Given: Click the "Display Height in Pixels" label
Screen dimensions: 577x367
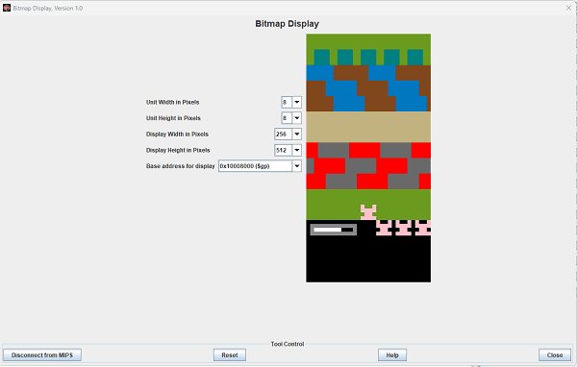Looking at the screenshot, I should pos(178,150).
